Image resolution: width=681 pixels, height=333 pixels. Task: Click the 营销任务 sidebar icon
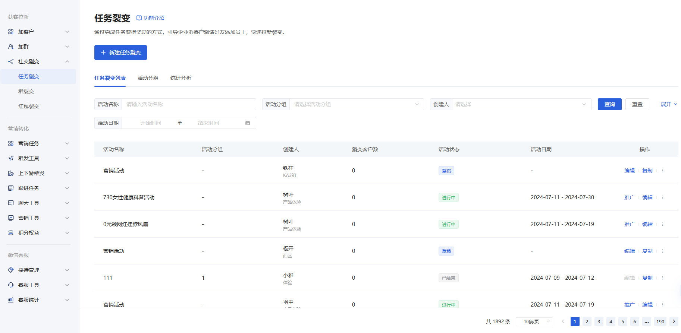[x=11, y=143]
